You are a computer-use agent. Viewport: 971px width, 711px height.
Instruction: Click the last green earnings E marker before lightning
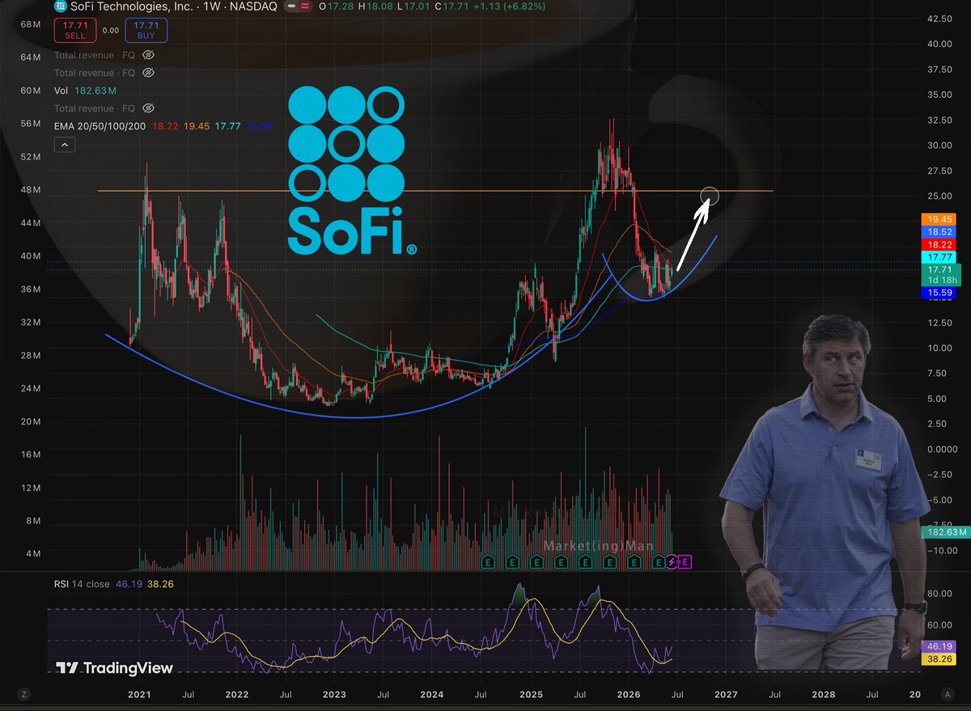click(658, 561)
